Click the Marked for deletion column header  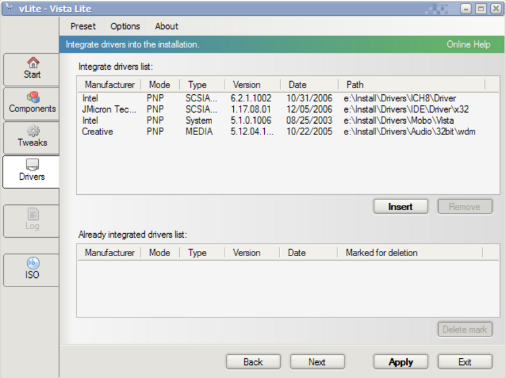tap(410, 252)
